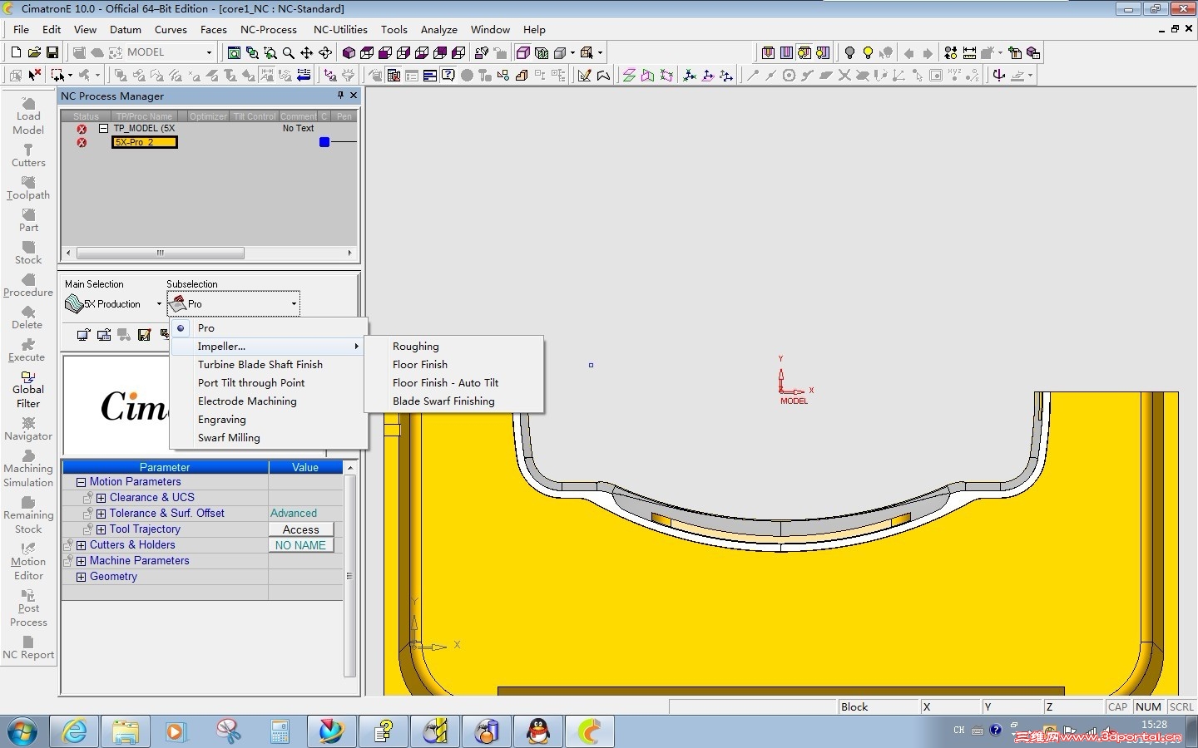Image resolution: width=1198 pixels, height=748 pixels.
Task: Save the document with the floppy icon
Action: pos(52,52)
